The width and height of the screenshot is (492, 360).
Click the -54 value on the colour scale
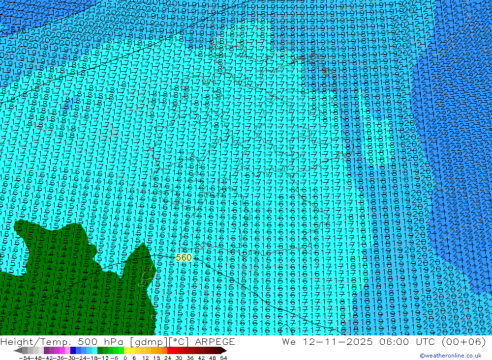tap(25, 358)
